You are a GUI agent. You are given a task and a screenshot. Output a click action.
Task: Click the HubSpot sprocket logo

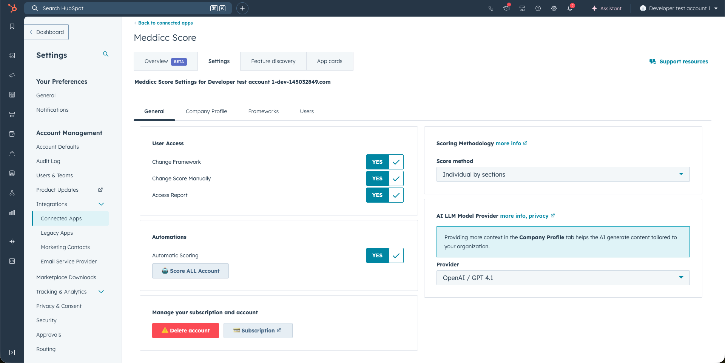(x=12, y=8)
